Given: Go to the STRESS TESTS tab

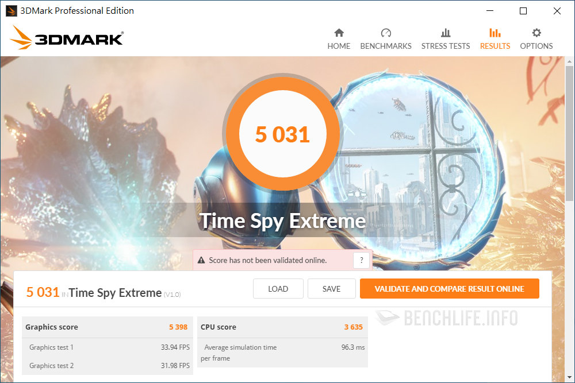Looking at the screenshot, I should [x=446, y=39].
